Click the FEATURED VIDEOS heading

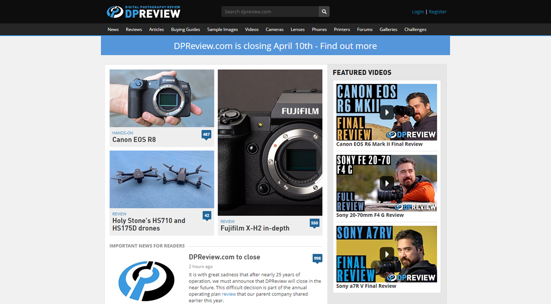[362, 72]
